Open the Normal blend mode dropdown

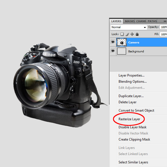(x=129, y=27)
